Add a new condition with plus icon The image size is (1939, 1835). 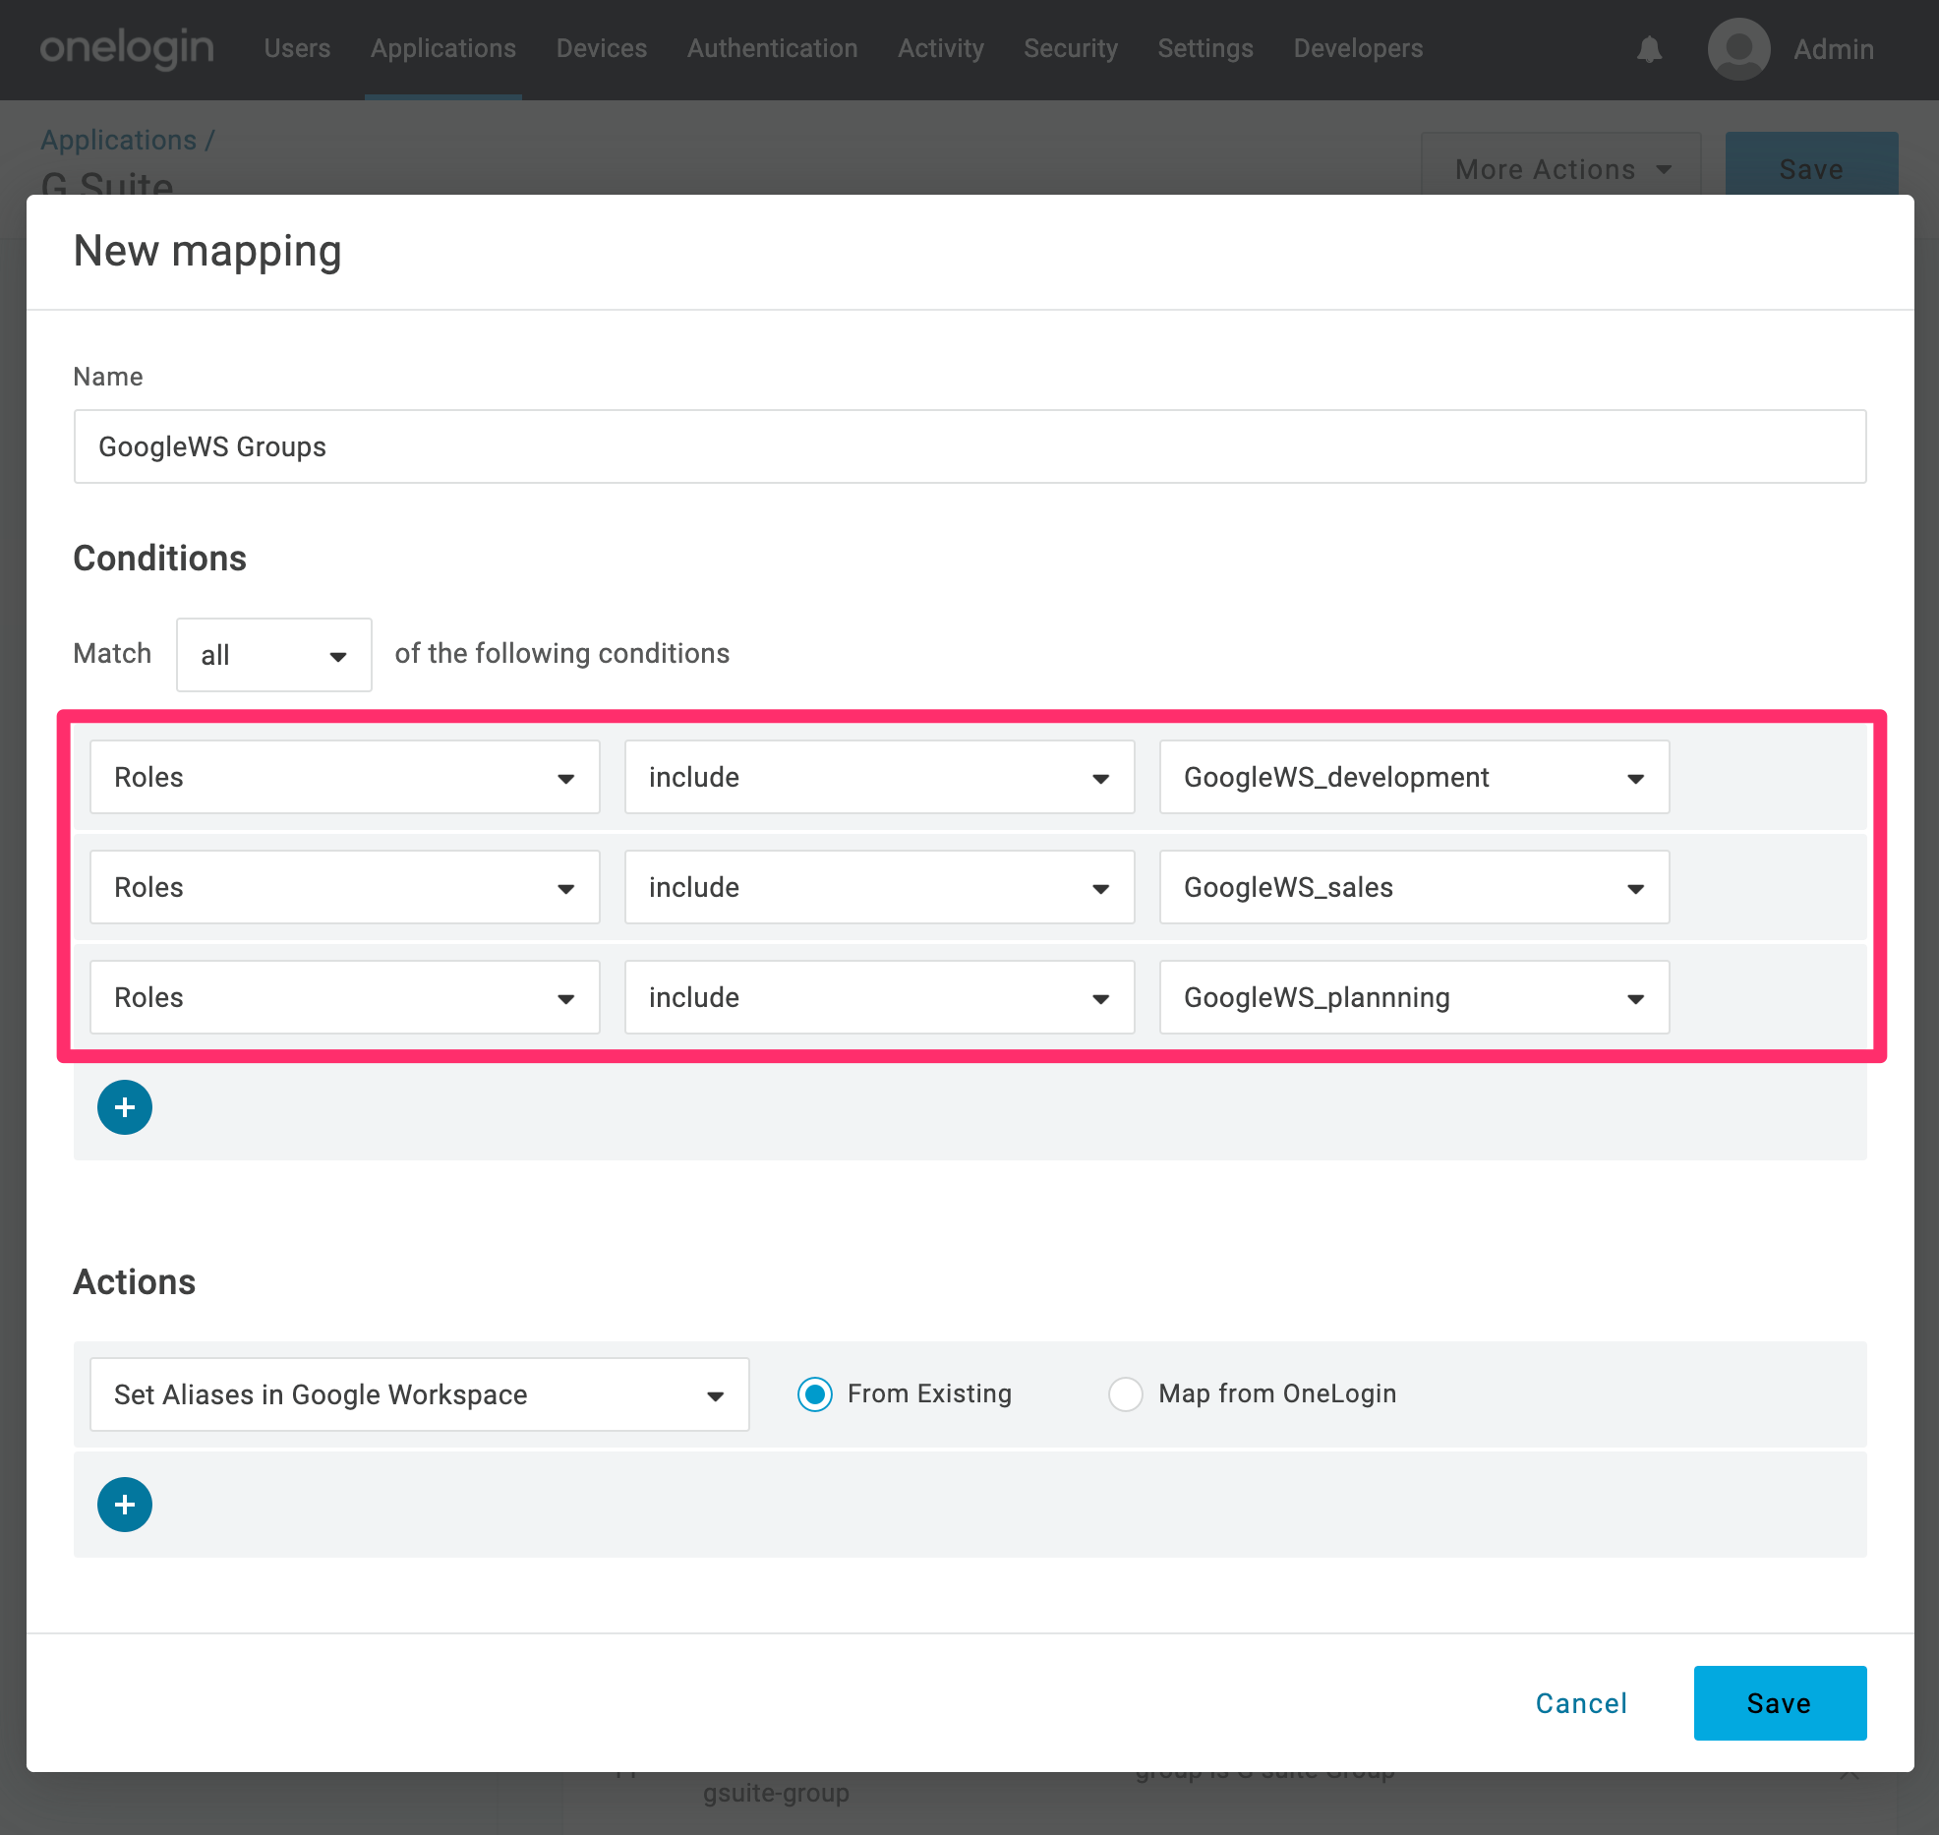[125, 1107]
